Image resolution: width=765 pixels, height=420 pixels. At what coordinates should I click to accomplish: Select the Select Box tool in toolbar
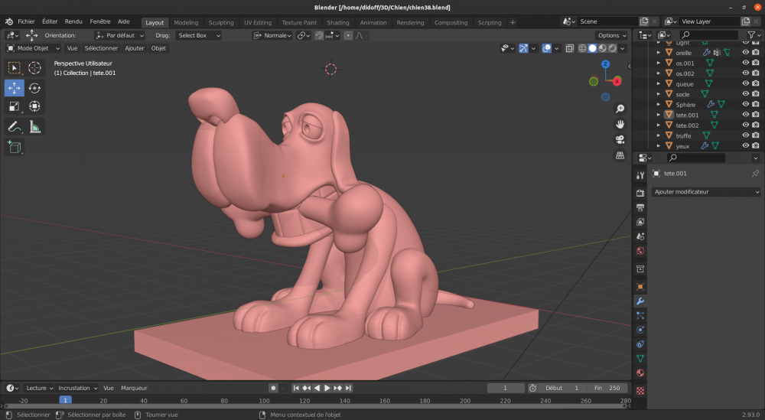(14, 68)
